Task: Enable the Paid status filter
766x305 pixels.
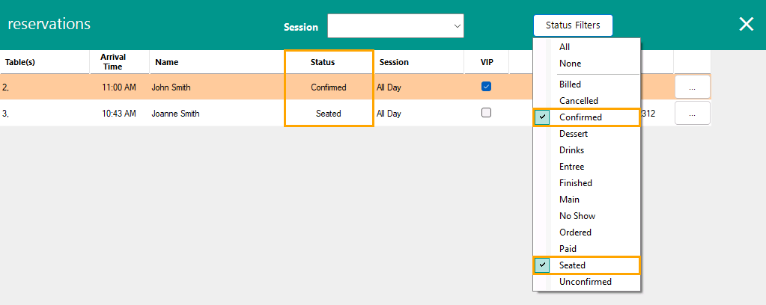Action: click(568, 249)
